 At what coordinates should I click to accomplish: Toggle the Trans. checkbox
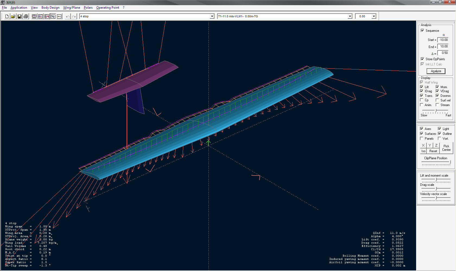click(x=422, y=95)
